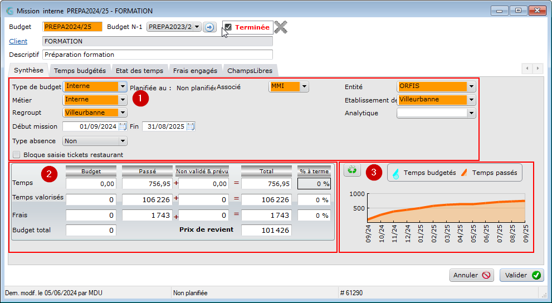Uncheck the Terminée checkbox

pos(228,27)
